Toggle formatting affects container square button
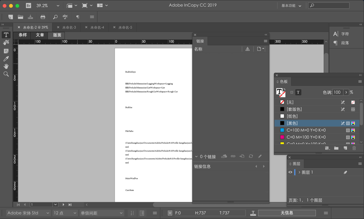Screen dimensions: 364x219 point(292,93)
